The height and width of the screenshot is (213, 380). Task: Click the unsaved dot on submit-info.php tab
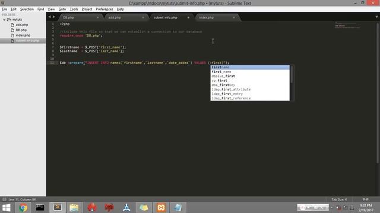(x=188, y=18)
